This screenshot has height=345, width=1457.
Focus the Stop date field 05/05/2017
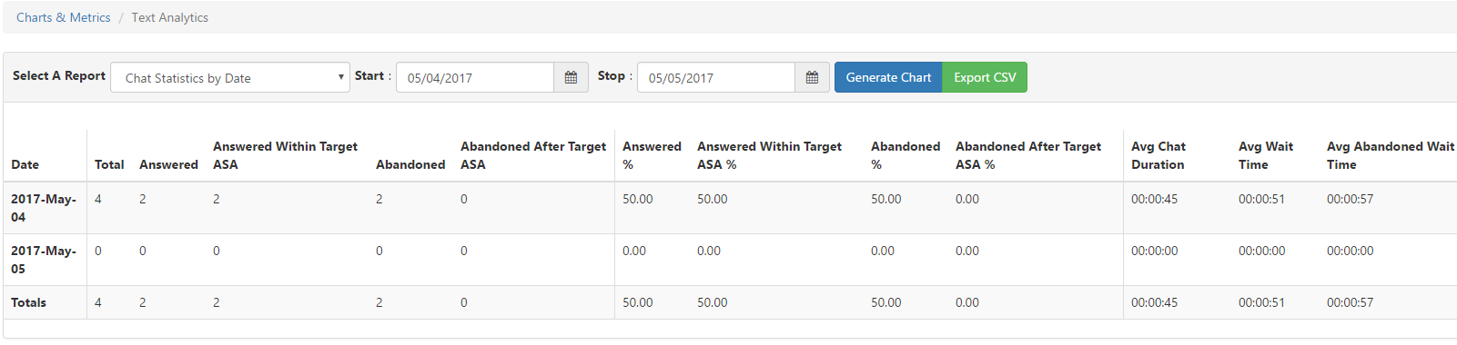click(716, 77)
